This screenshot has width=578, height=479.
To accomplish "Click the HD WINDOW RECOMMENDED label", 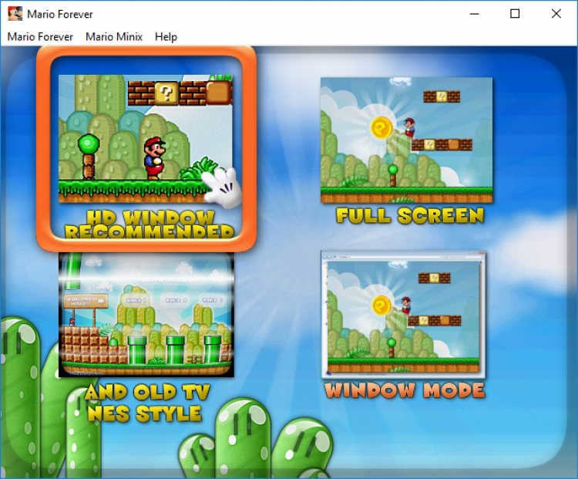I will coord(150,224).
